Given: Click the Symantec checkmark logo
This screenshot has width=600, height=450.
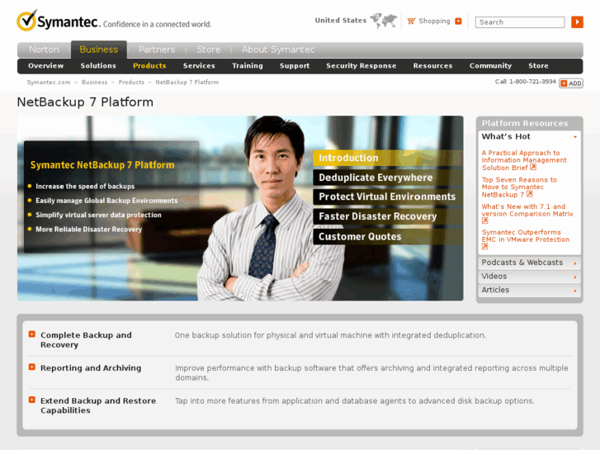Looking at the screenshot, I should point(26,21).
